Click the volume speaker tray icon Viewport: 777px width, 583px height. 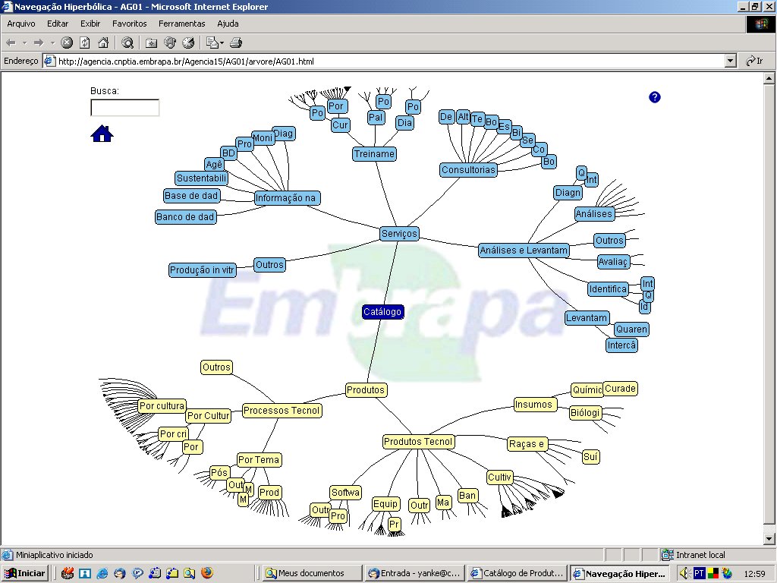pyautogui.click(x=685, y=574)
